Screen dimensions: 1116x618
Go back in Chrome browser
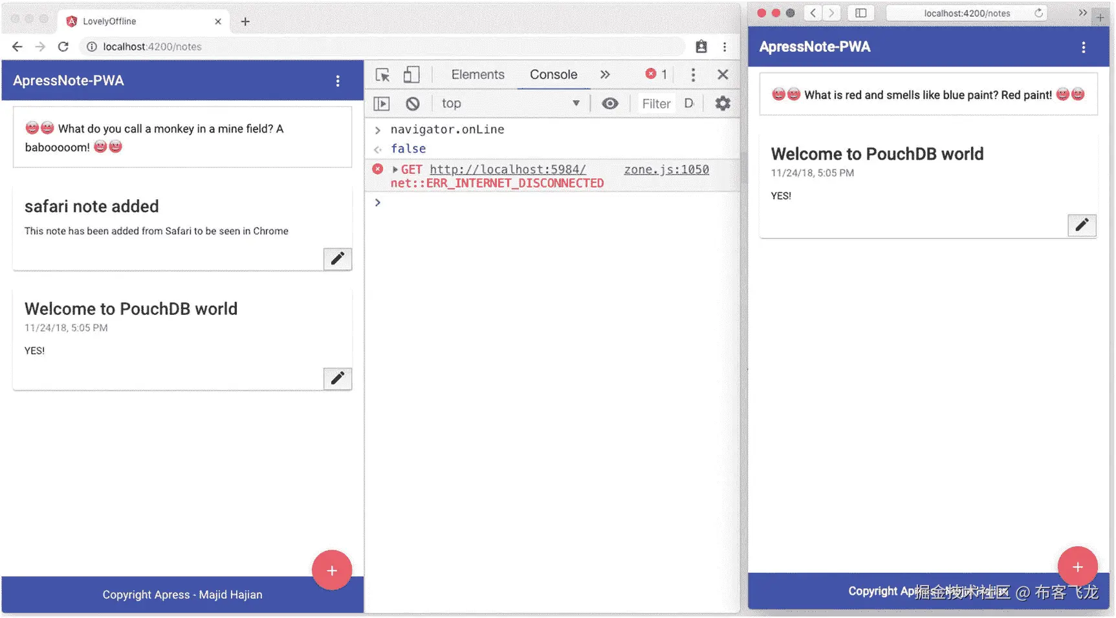pyautogui.click(x=17, y=47)
